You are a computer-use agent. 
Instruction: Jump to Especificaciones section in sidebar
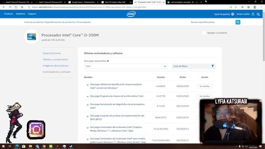click(x=52, y=53)
